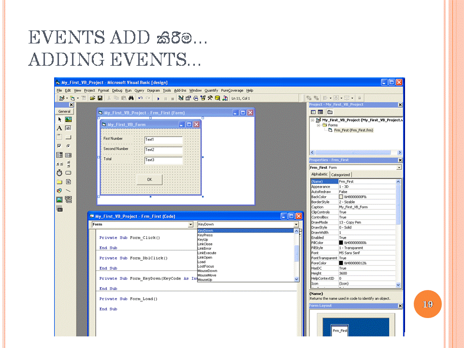
Task: Open Add Project dropdown arrow in toolbar
Action: pyautogui.click(x=67, y=98)
